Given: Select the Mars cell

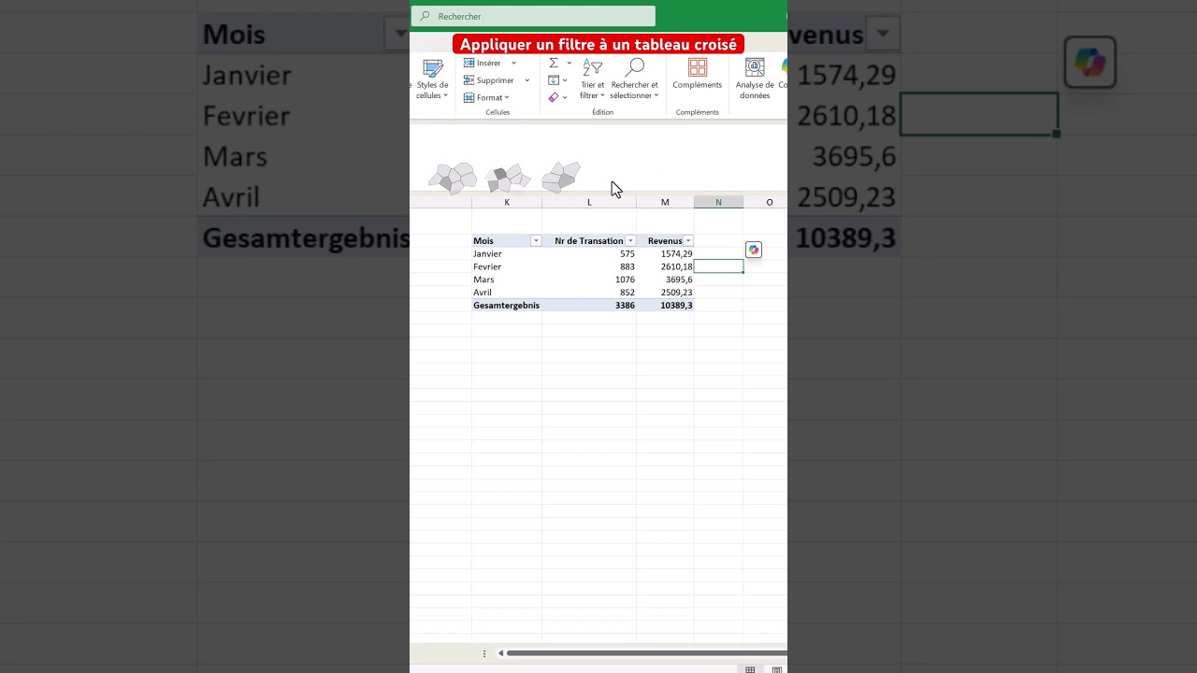Looking at the screenshot, I should click(x=507, y=279).
